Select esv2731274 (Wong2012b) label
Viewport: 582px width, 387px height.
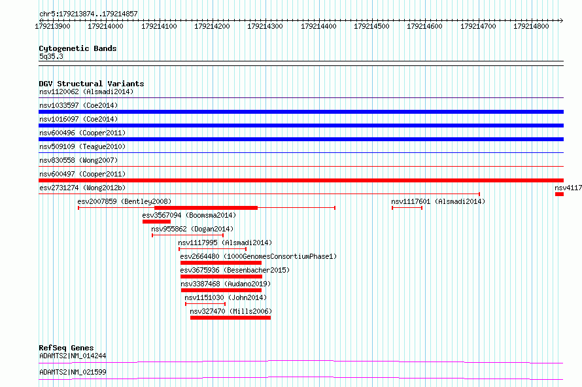click(x=82, y=188)
